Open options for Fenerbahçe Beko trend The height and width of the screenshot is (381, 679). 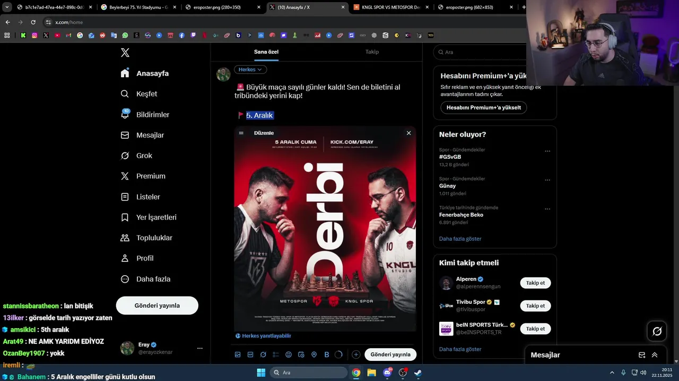tap(547, 209)
